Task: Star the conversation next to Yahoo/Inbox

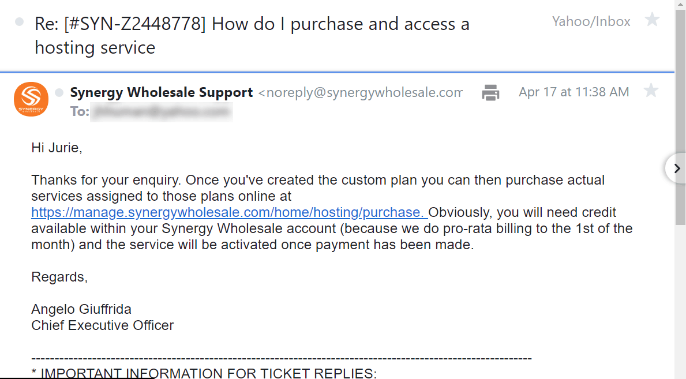Action: pyautogui.click(x=652, y=19)
